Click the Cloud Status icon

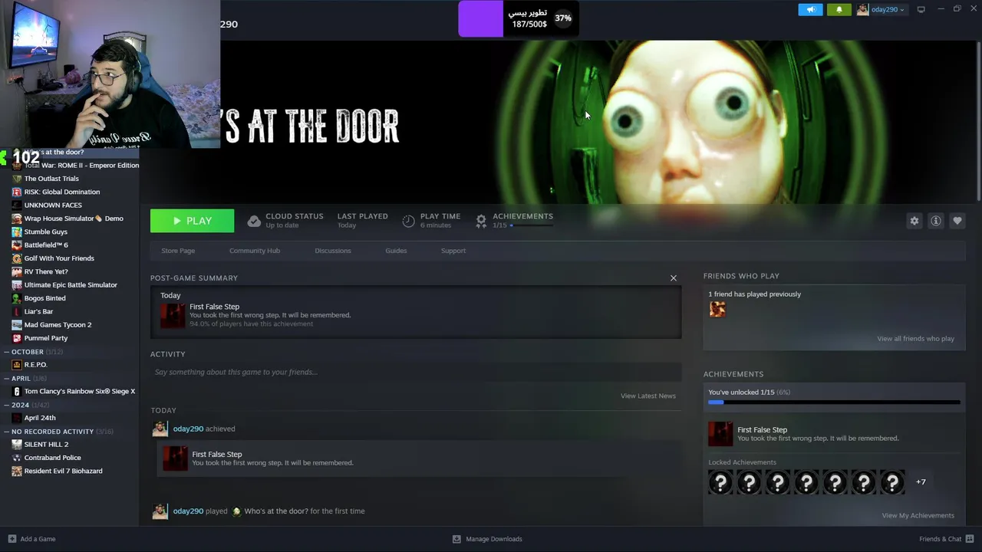(x=254, y=221)
